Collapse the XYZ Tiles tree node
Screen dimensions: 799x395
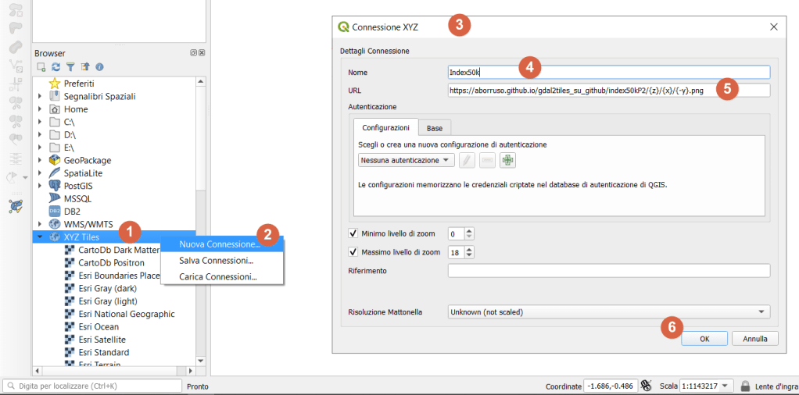click(40, 237)
